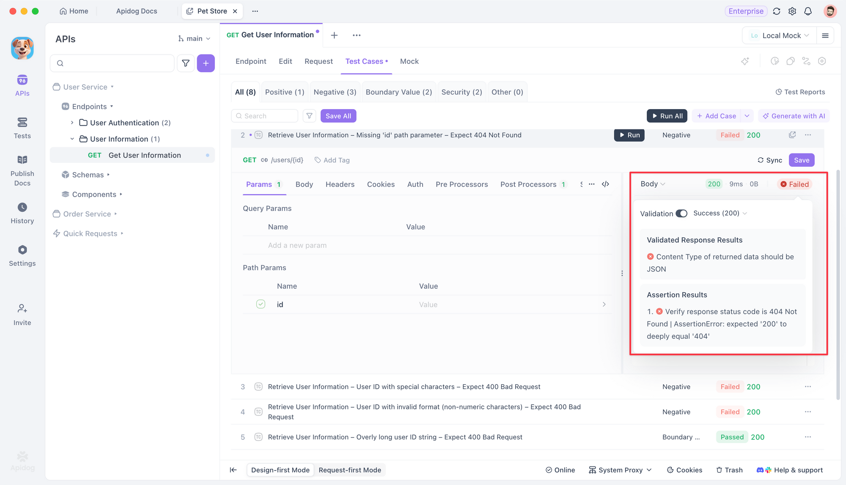Show only Negative test cases
Screen dimensions: 846x485
(335, 92)
